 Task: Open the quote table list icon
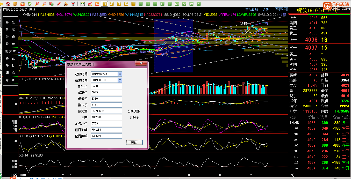83,4
